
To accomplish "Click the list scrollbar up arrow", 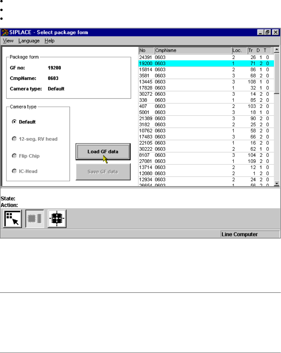I will tap(277, 50).
